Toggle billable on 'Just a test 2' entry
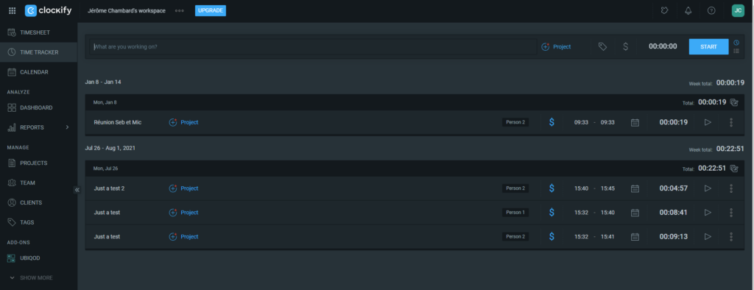This screenshot has width=754, height=290. pos(552,188)
